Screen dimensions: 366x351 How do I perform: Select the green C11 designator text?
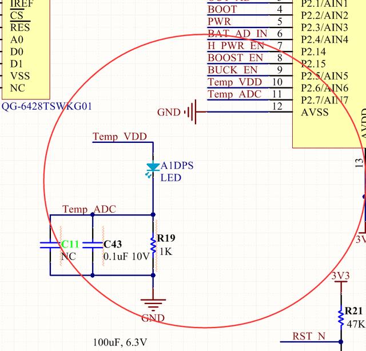tap(70, 244)
